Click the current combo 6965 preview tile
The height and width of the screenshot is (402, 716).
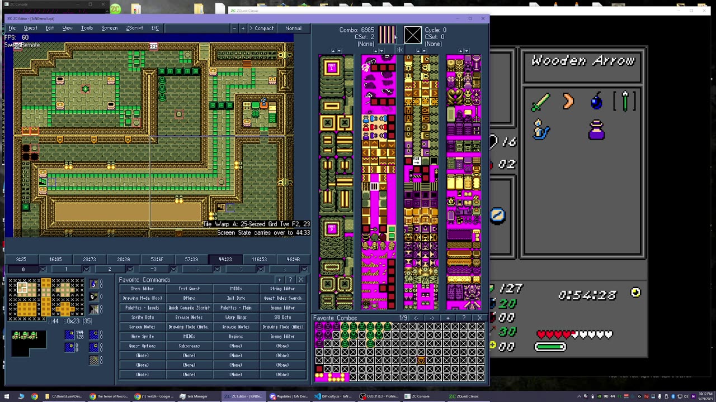(387, 35)
